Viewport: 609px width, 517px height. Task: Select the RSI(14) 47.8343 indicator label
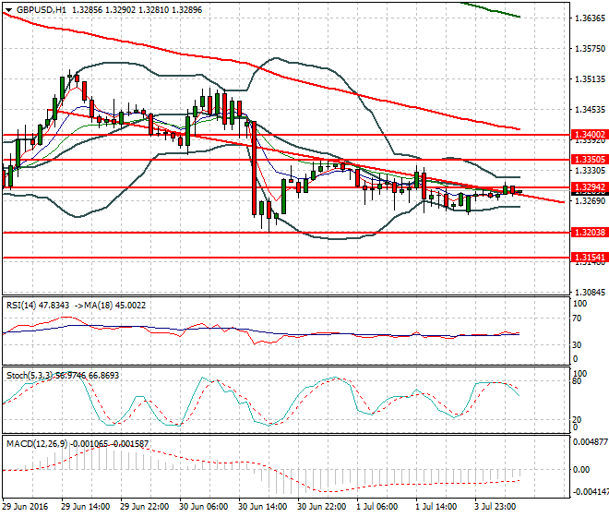point(38,306)
